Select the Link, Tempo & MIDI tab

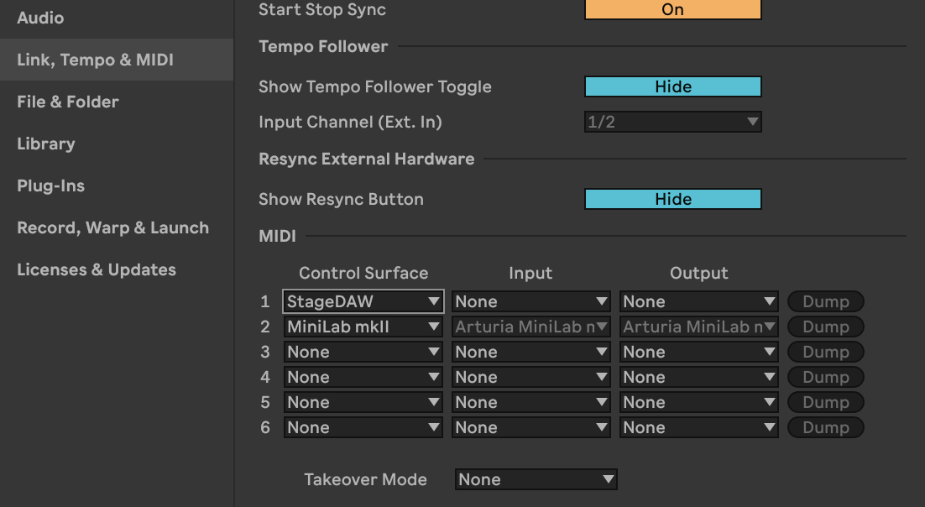pyautogui.click(x=117, y=60)
